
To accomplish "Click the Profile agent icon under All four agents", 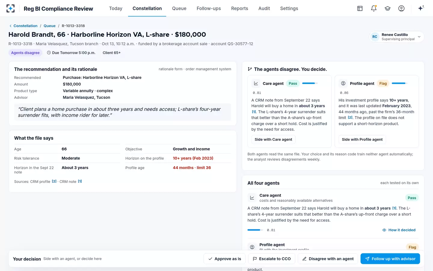I will coord(252,247).
